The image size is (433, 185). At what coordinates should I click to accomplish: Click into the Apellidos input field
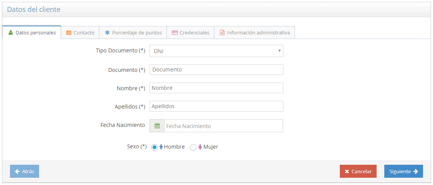coord(216,106)
